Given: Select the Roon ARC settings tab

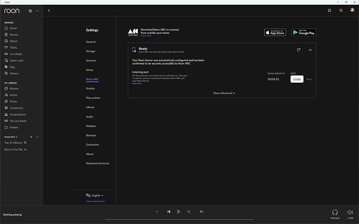Looking at the screenshot, I should pyautogui.click(x=92, y=79).
